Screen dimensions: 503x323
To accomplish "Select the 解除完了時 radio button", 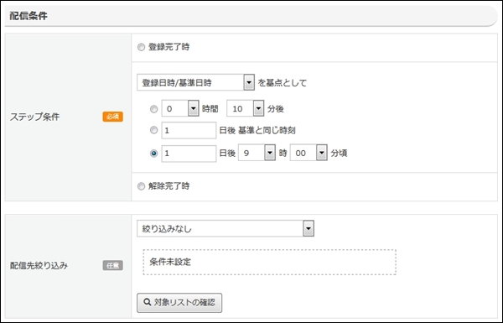I will (141, 186).
